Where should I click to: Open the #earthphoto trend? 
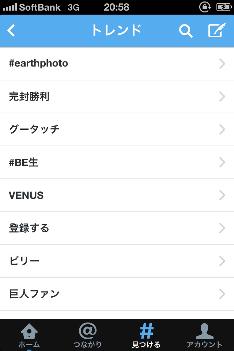[x=38, y=64]
